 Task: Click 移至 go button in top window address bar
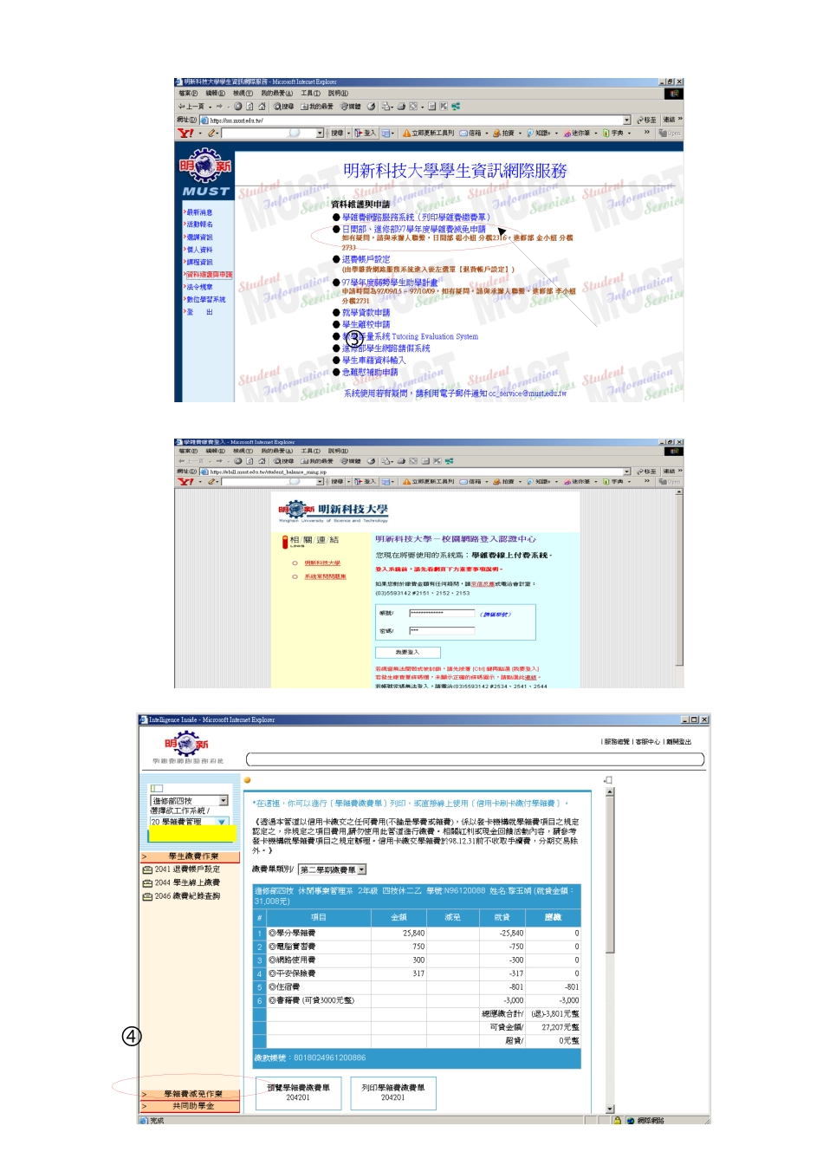point(646,120)
